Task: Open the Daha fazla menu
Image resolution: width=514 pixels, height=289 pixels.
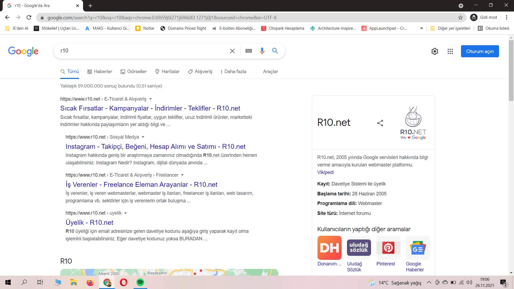Action: coord(233,72)
